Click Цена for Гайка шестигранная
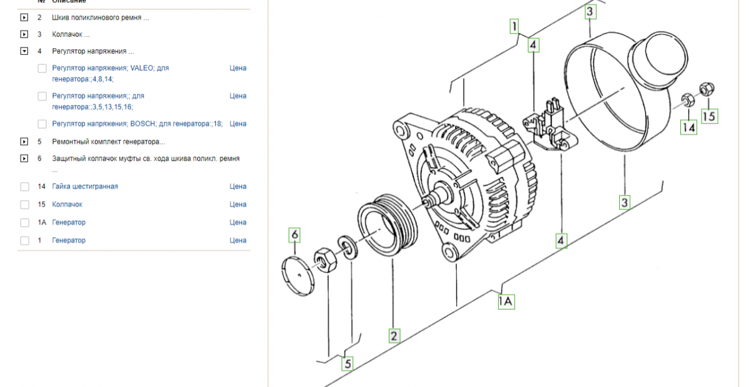 coord(238,187)
